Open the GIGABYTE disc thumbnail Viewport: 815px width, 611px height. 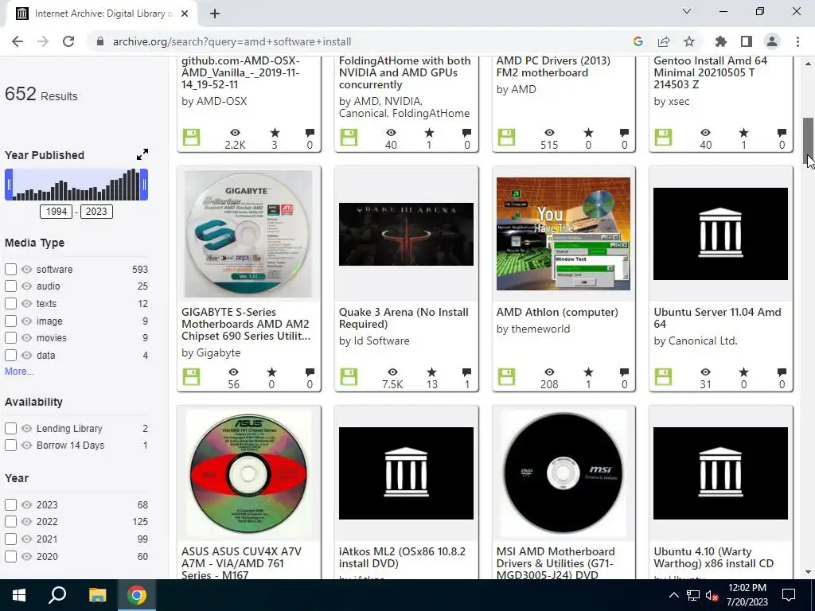click(x=248, y=234)
